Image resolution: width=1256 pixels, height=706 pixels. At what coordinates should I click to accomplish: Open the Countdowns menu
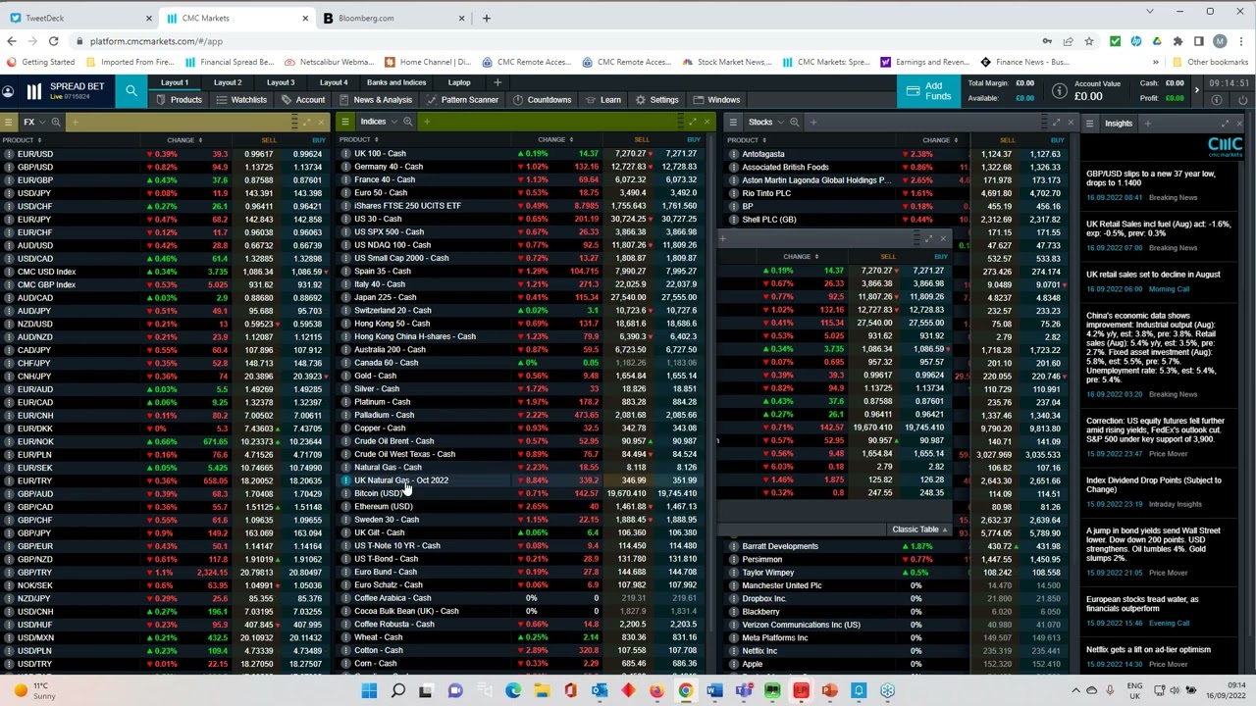(x=543, y=100)
